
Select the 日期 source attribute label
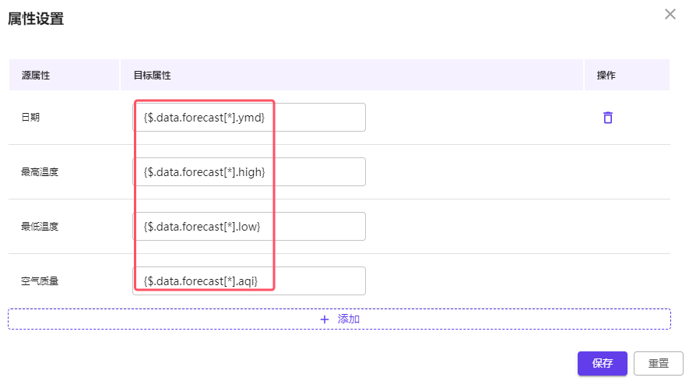(x=30, y=118)
